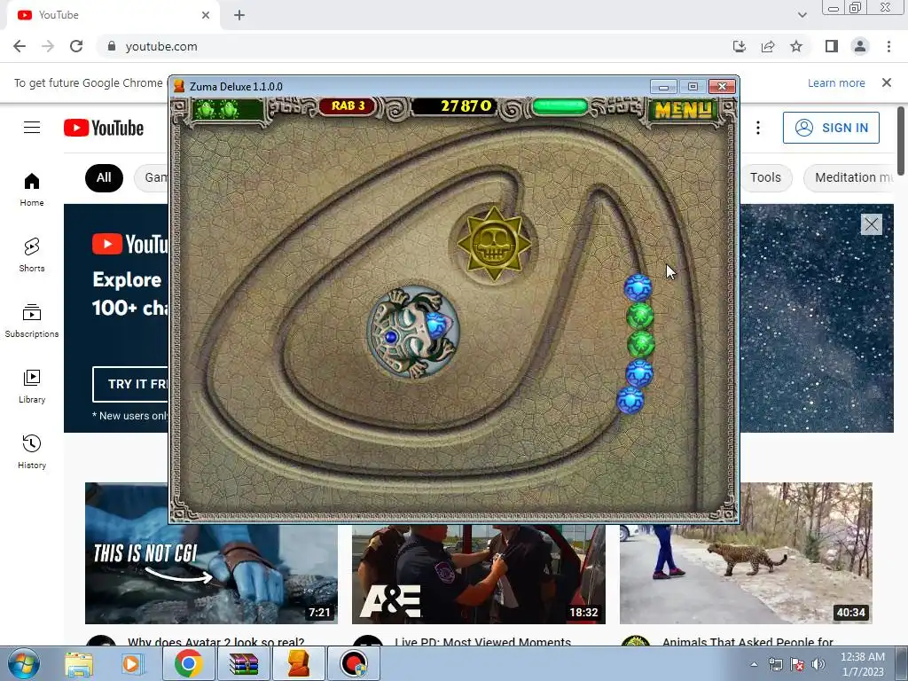Toggle Chrome side panel
Screen dimensions: 908x681
832,46
